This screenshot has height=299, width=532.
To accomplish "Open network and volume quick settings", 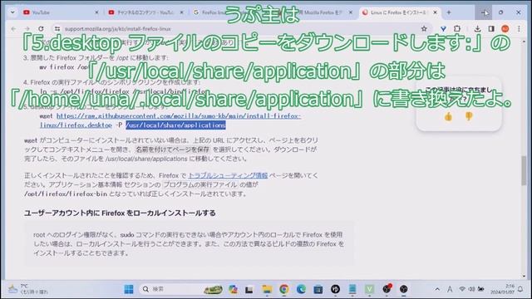I will coord(471,289).
